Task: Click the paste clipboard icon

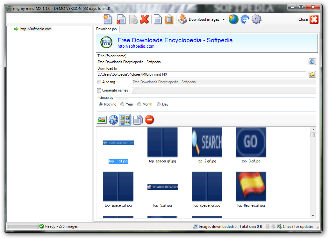Action: [169, 19]
